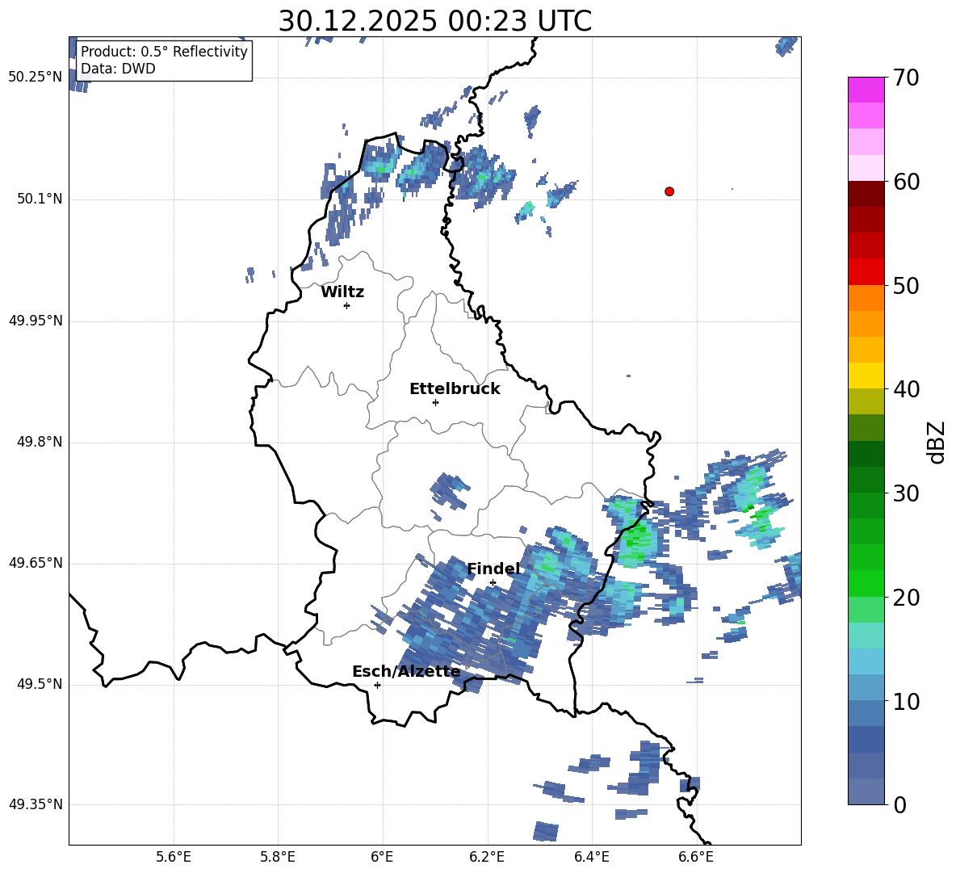Click the 40 value on the colorbar
The width and height of the screenshot is (956, 873).
906,389
